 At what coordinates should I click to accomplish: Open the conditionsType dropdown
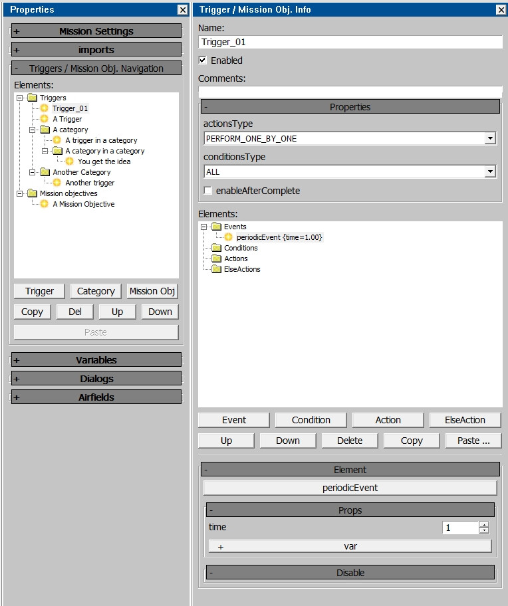[490, 171]
